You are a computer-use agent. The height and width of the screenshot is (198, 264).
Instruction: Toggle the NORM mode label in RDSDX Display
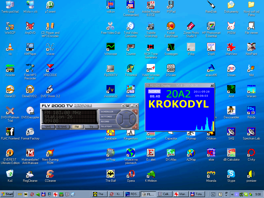pos(154,92)
